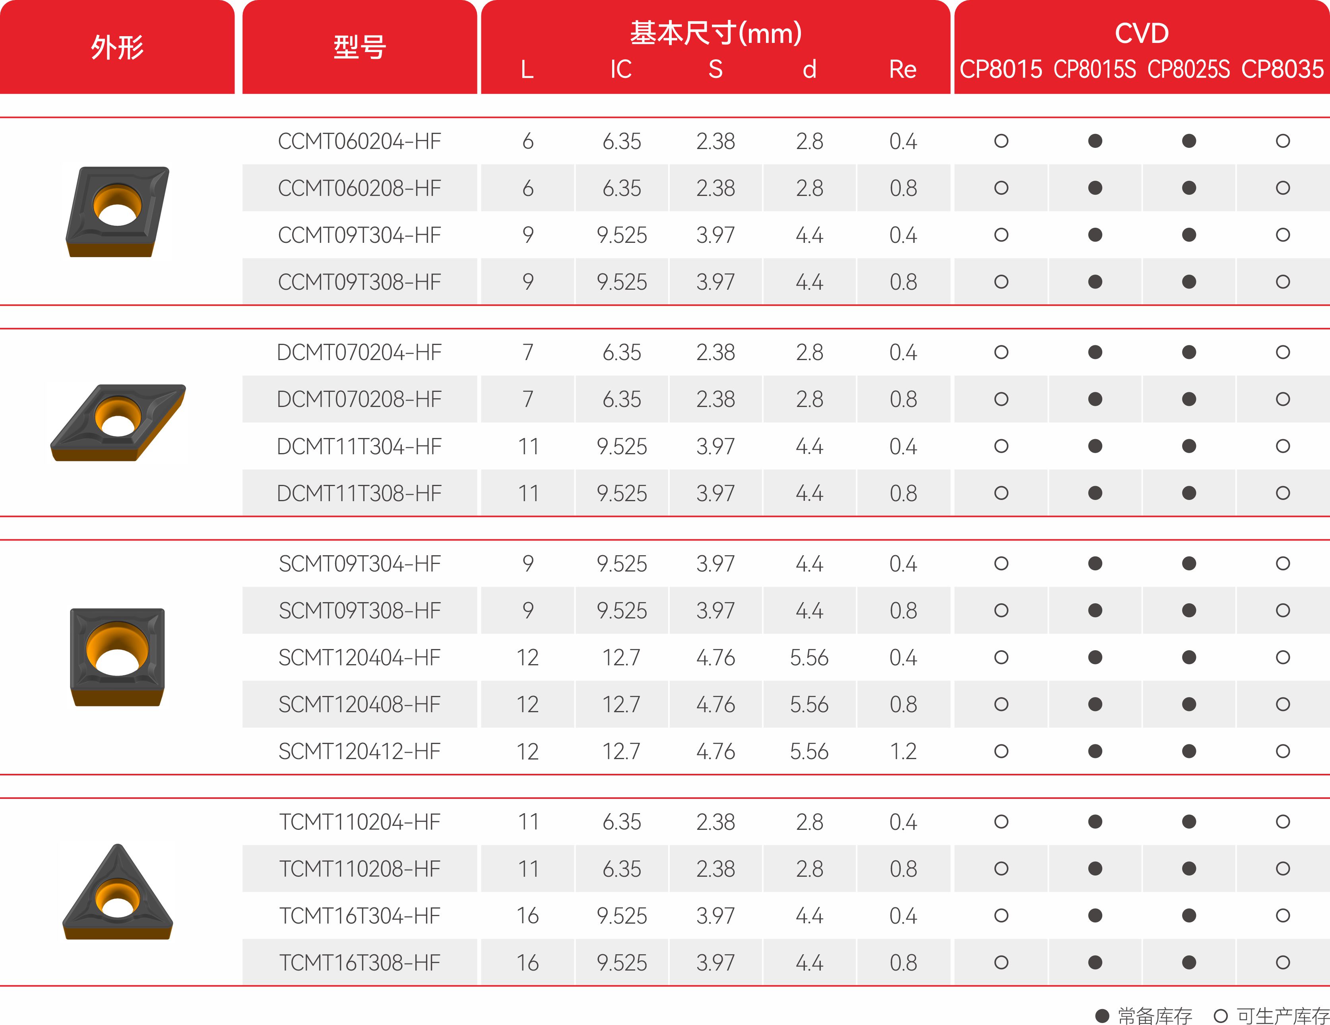Click the hollow CP8015 circle for SCMT09T304-HF
This screenshot has height=1025, width=1330.
1001,563
